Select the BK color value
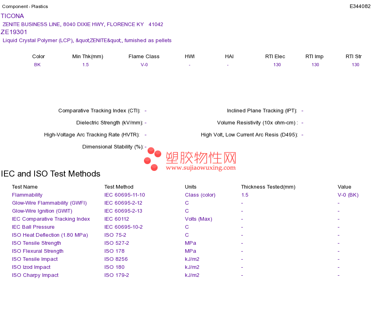Image resolution: width=382 pixels, height=321 pixels. pyautogui.click(x=37, y=65)
